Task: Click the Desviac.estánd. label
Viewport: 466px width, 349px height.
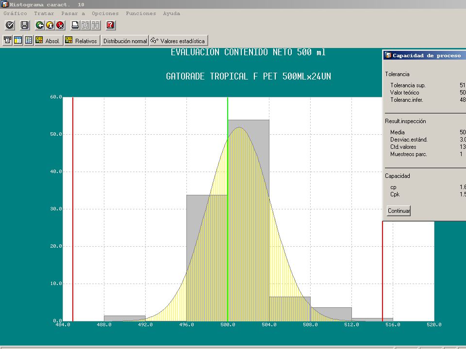Action: 409,140
